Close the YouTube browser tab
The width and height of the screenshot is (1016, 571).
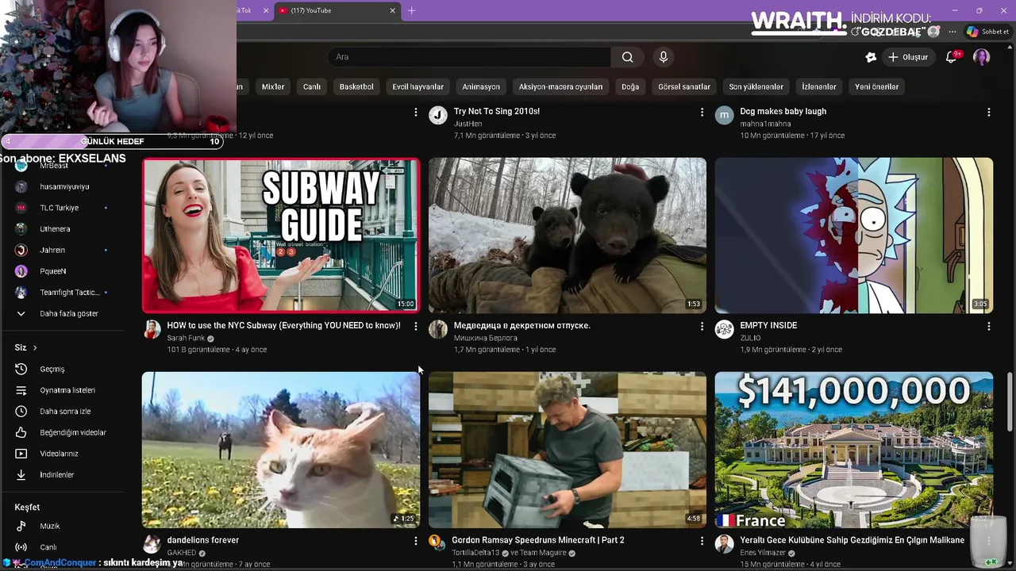point(392,10)
